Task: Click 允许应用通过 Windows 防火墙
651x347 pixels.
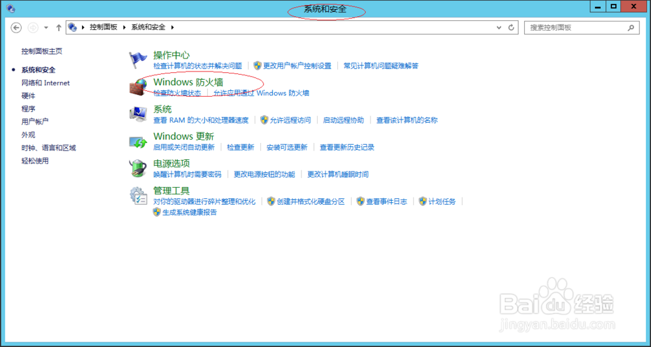Action: (x=262, y=93)
